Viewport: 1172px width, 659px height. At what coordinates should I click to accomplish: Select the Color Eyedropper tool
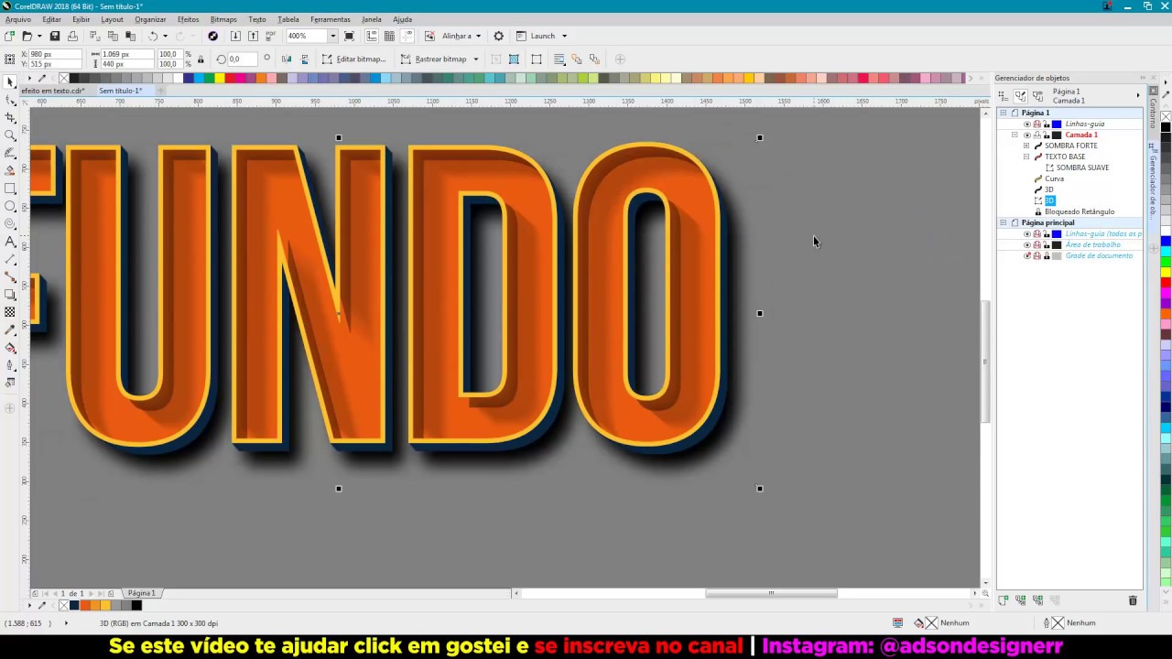pos(10,329)
